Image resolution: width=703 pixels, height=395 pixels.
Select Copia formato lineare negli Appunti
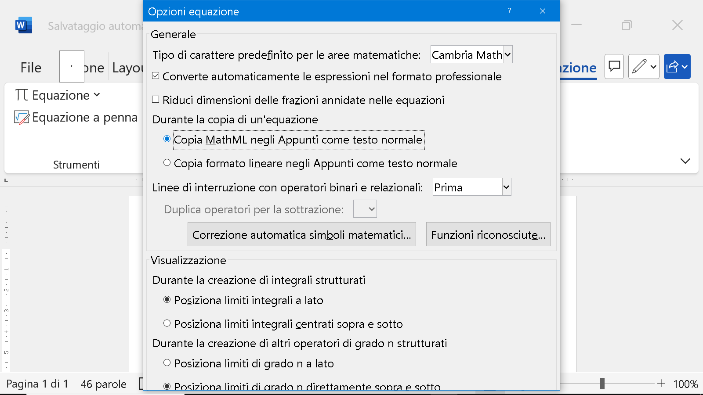[167, 163]
